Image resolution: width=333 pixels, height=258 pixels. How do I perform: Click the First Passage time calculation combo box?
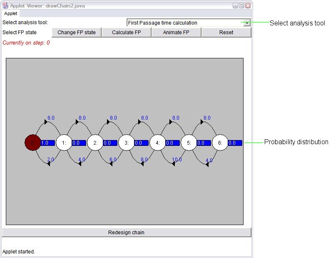(189, 23)
